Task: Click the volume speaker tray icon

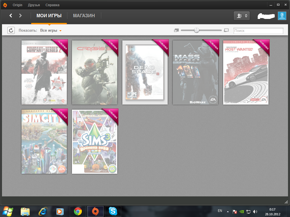Action: tap(255, 212)
